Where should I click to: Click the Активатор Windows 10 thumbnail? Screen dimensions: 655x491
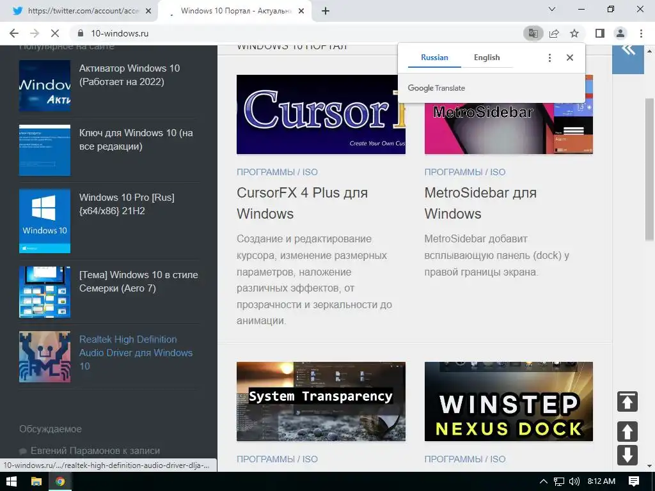(45, 86)
